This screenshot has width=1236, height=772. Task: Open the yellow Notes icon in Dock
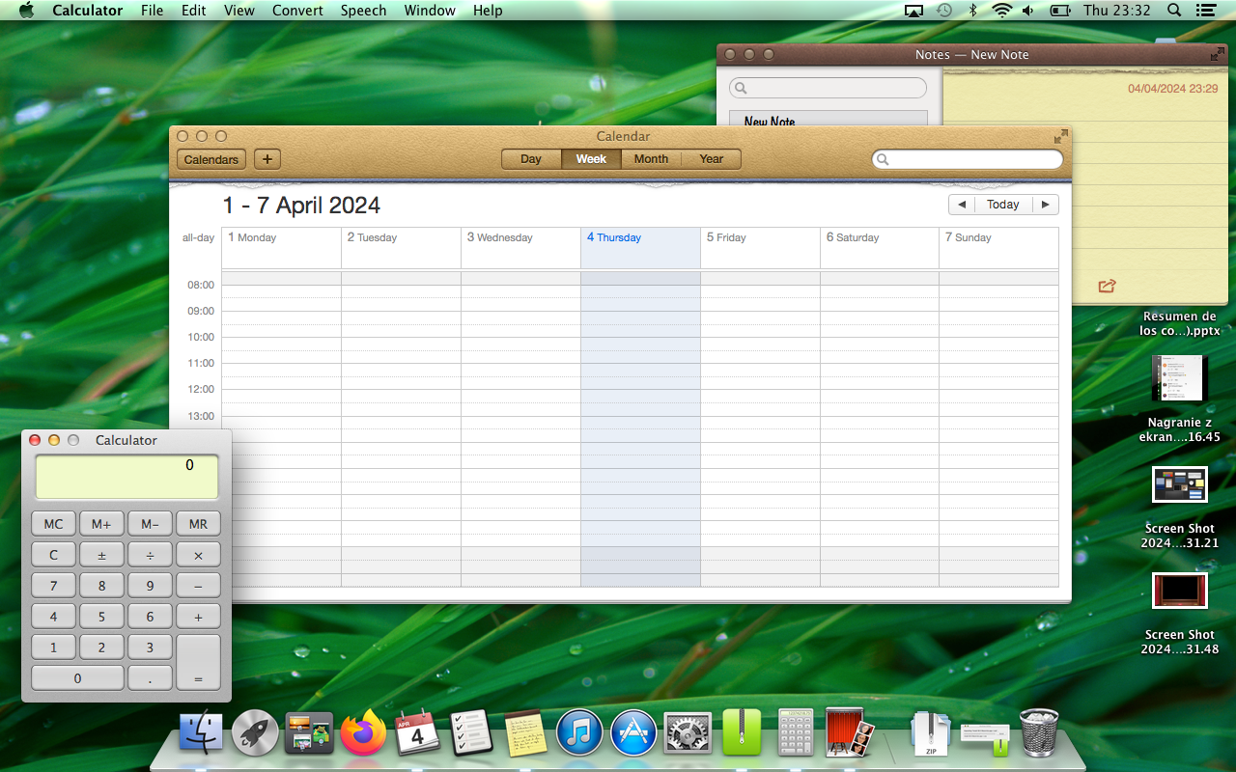[x=525, y=733]
